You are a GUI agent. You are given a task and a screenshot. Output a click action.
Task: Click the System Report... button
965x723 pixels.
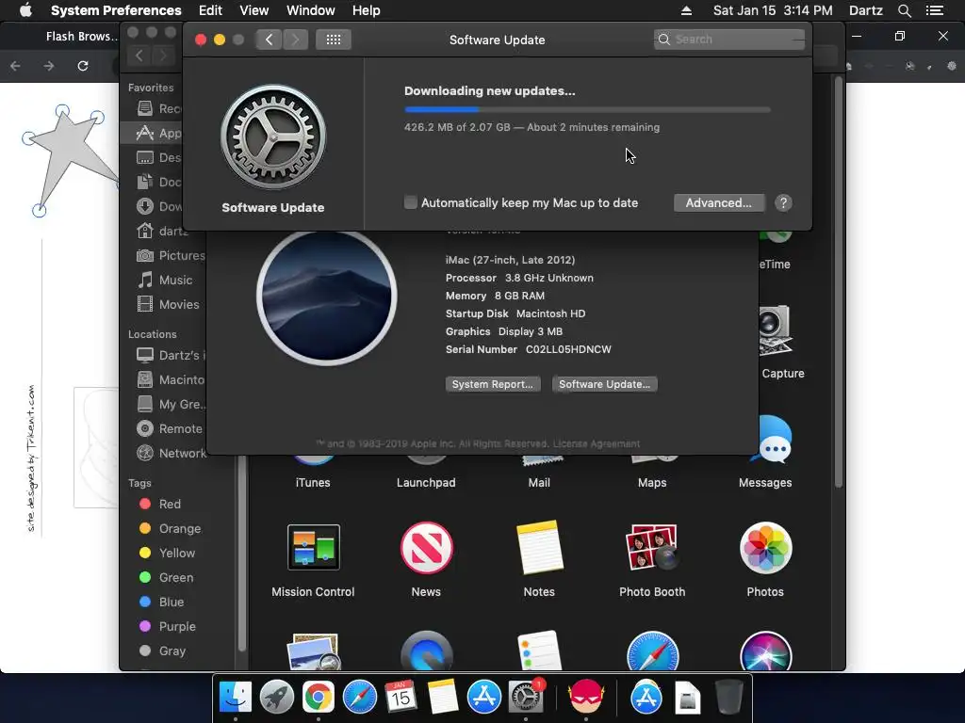tap(493, 384)
